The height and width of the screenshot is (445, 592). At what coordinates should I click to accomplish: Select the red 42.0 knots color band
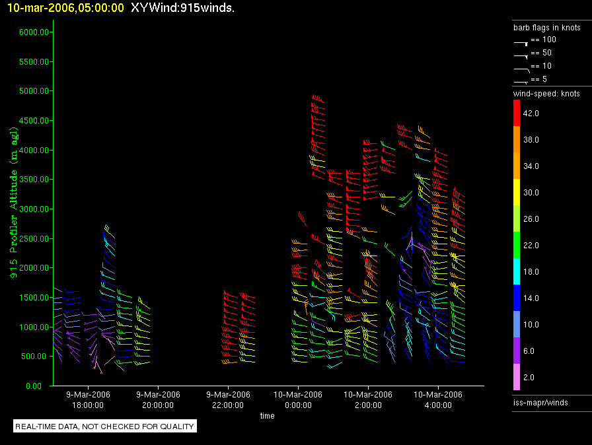click(x=517, y=114)
